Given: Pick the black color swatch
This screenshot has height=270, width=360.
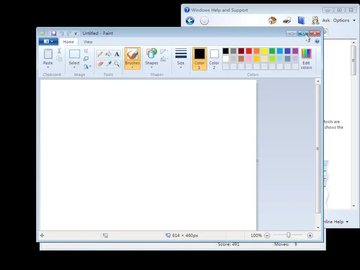Looking at the screenshot, I should pyautogui.click(x=226, y=51).
